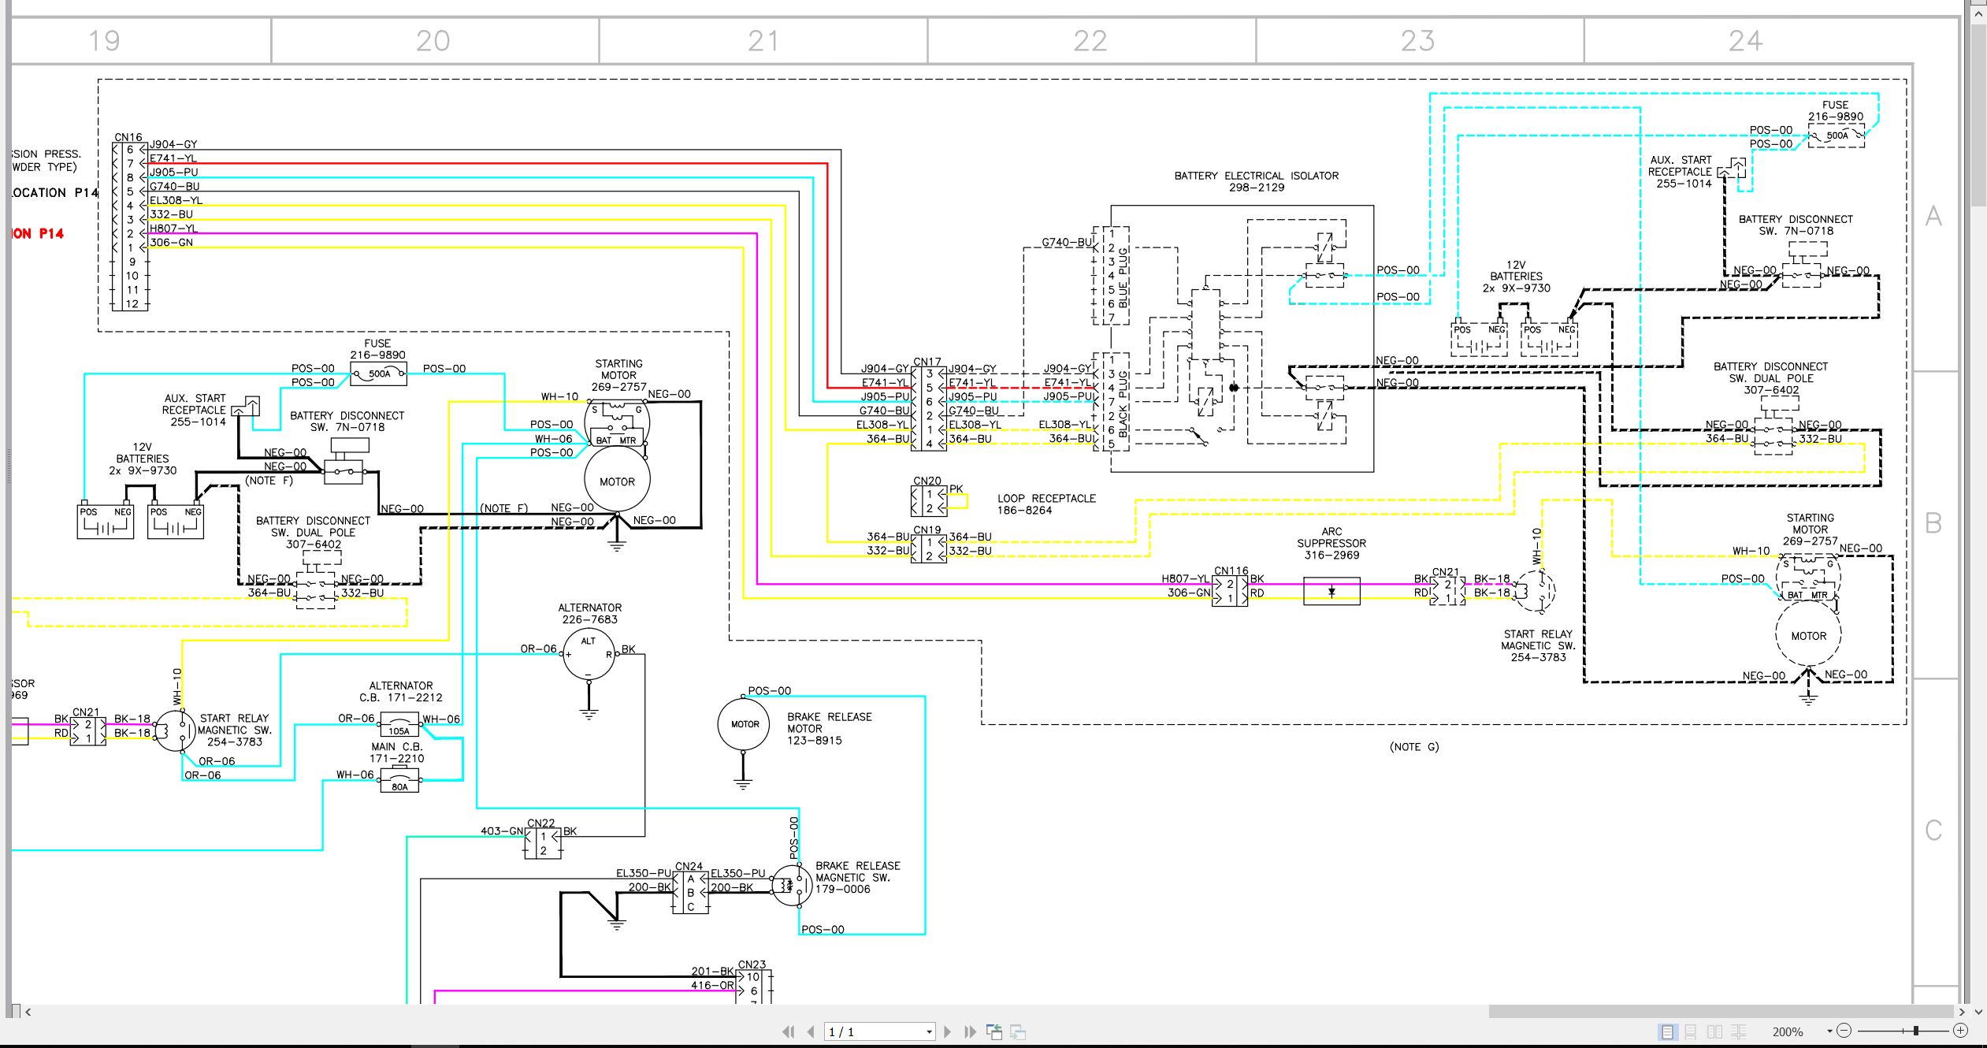This screenshot has height=1048, width=1987.
Task: Click grid column header 22
Action: pyautogui.click(x=1090, y=41)
